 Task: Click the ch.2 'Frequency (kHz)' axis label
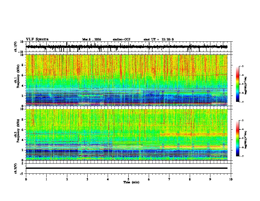point(18,130)
